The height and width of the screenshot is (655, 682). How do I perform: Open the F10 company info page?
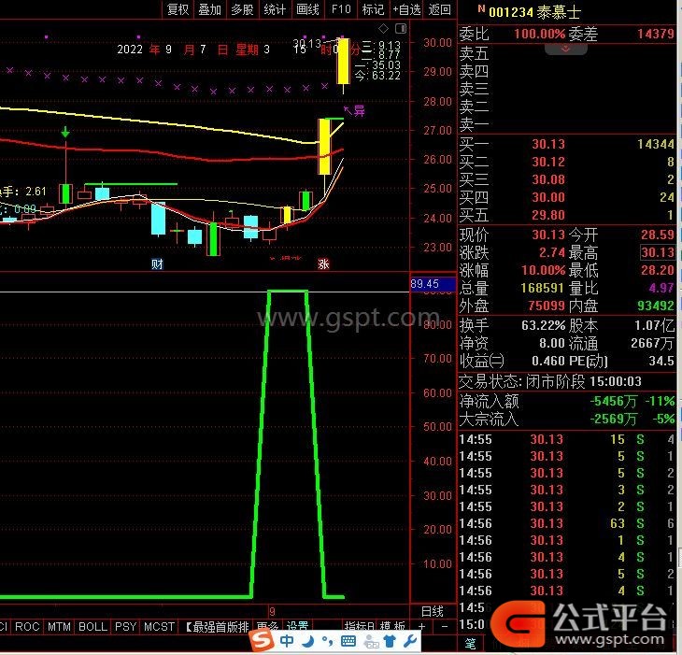pyautogui.click(x=341, y=9)
